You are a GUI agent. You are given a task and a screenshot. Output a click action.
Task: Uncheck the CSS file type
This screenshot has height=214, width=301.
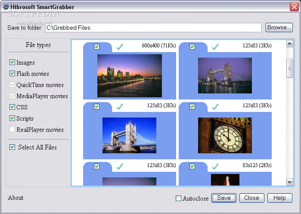coord(12,107)
